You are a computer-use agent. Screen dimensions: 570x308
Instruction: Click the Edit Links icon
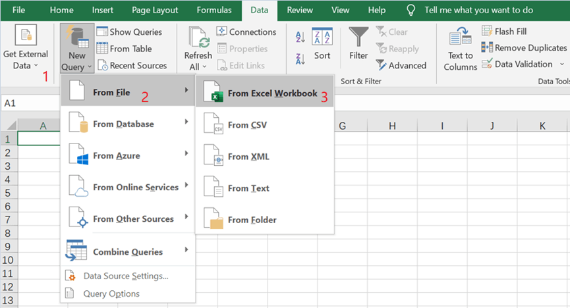click(x=222, y=65)
